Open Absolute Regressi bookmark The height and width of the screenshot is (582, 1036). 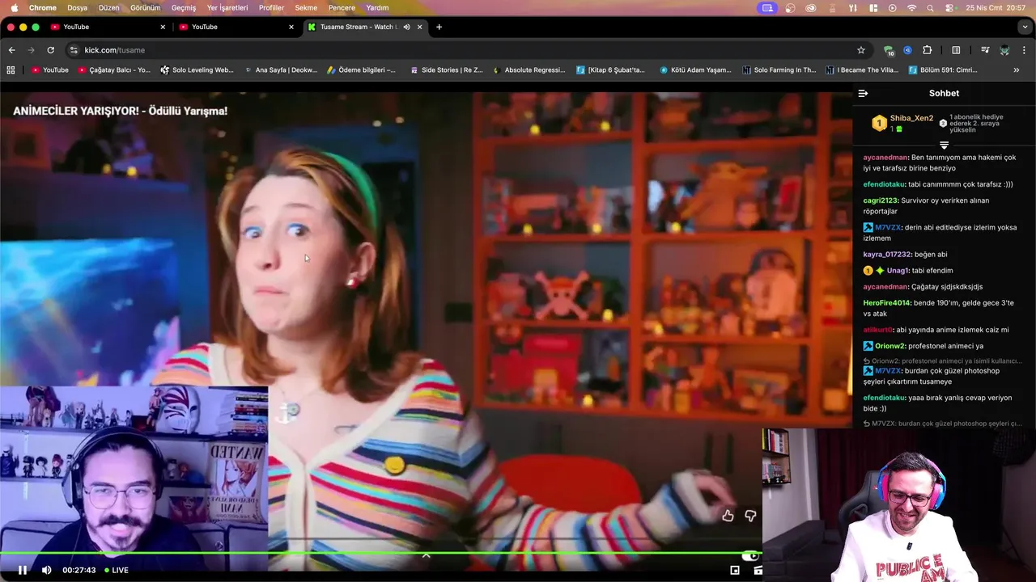click(529, 70)
